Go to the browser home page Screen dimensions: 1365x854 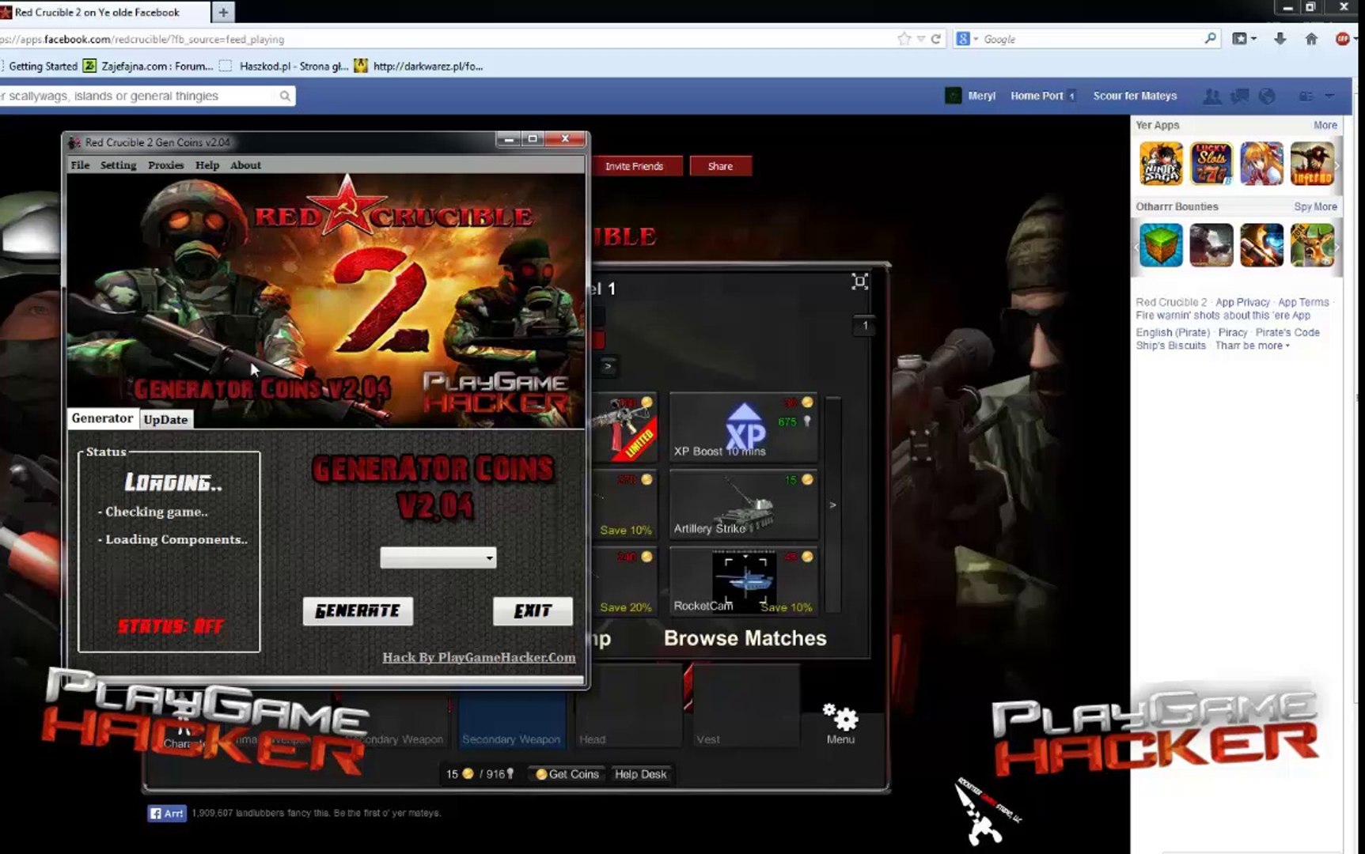[x=1311, y=39]
